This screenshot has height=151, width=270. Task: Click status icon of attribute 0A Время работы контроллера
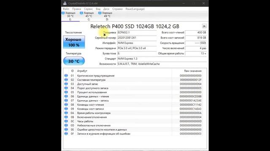[x=66, y=113]
